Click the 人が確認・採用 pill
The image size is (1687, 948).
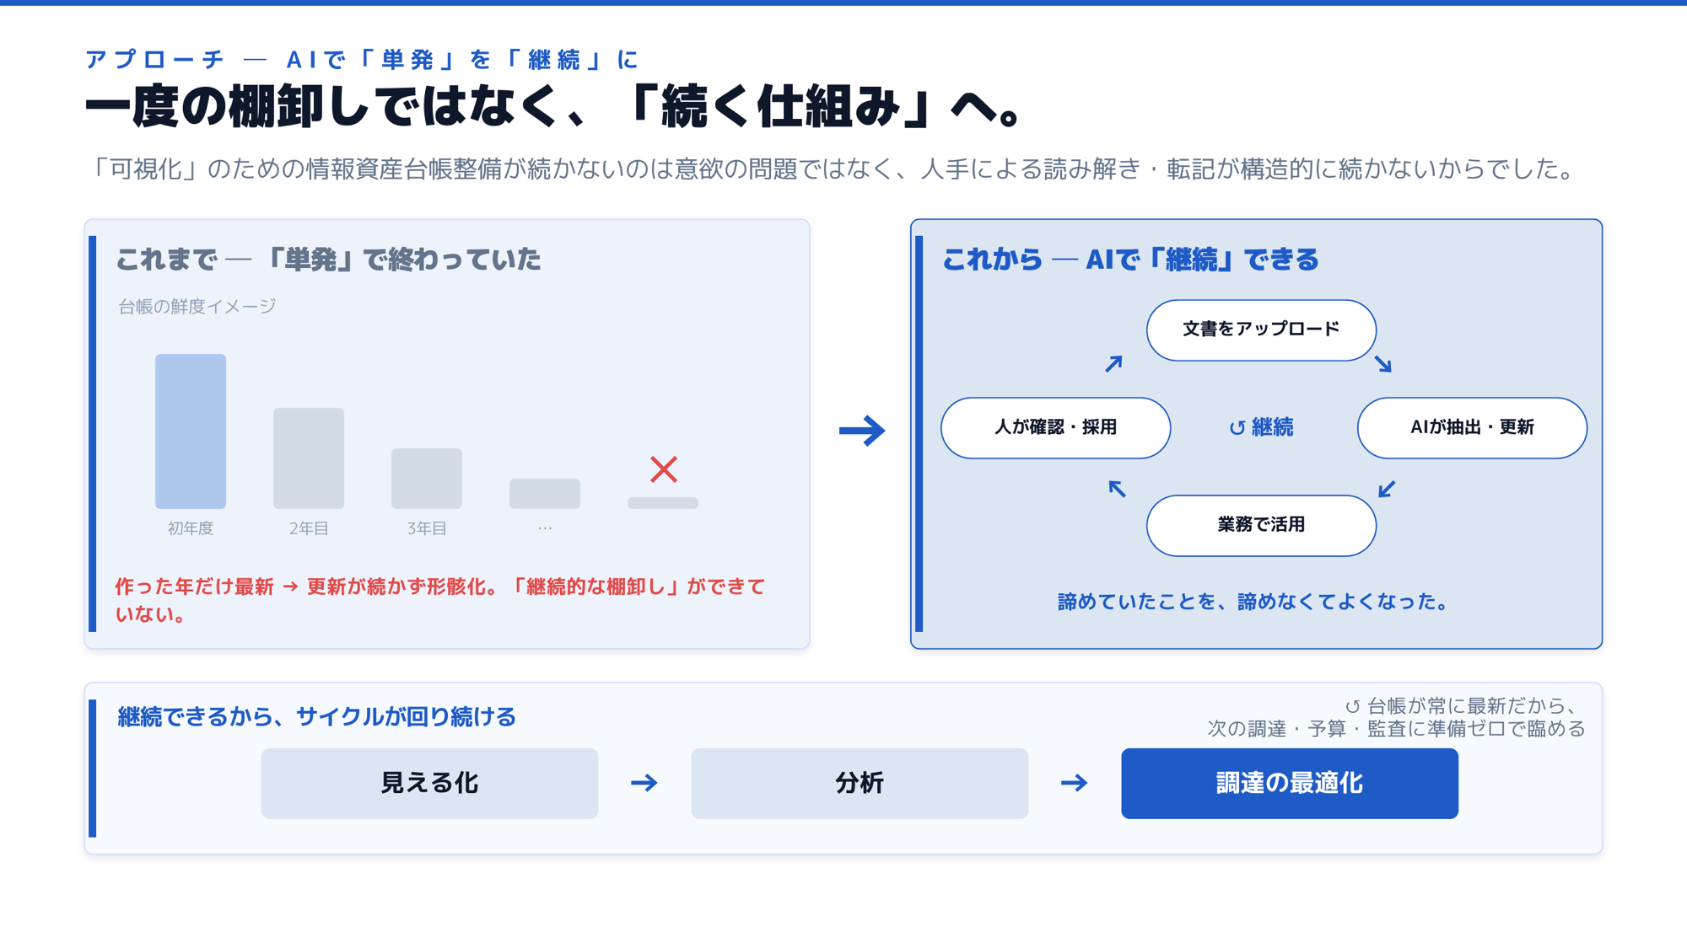click(x=1055, y=427)
